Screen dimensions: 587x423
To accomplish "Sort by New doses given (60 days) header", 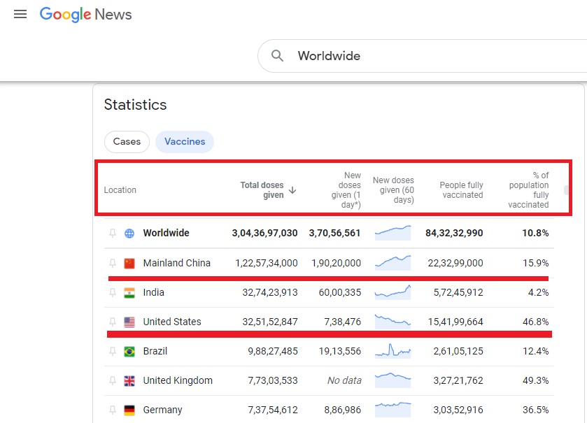I will [393, 190].
